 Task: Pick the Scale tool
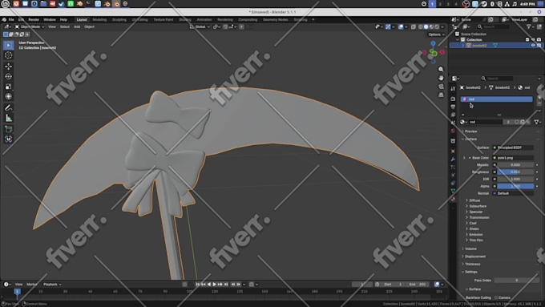(x=9, y=87)
